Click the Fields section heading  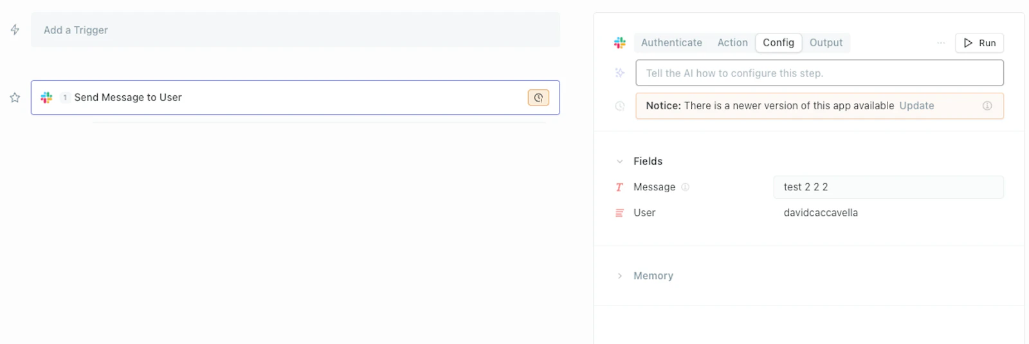648,161
